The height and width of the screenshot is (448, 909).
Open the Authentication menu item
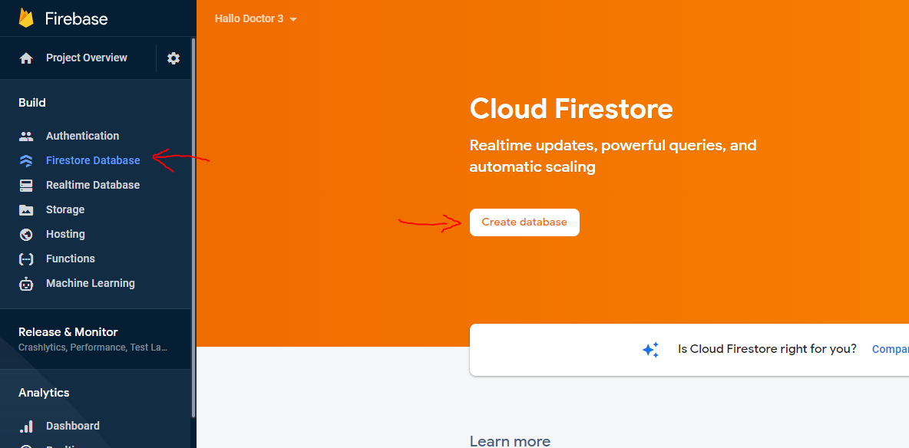coord(82,136)
